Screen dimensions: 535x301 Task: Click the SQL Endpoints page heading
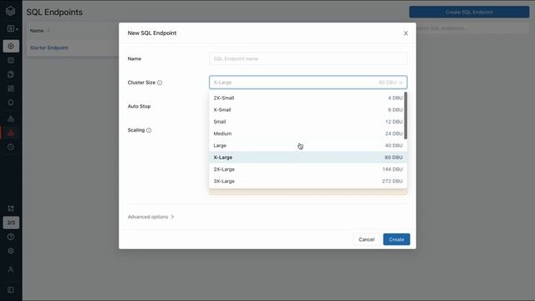(x=54, y=13)
